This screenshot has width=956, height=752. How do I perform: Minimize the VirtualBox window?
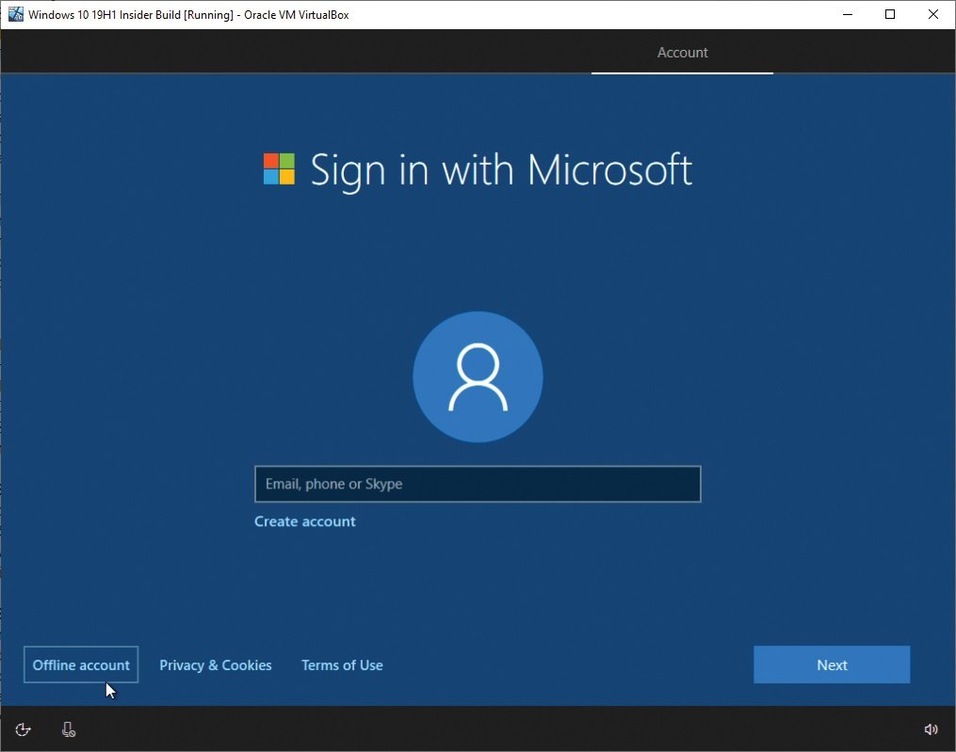coord(848,14)
